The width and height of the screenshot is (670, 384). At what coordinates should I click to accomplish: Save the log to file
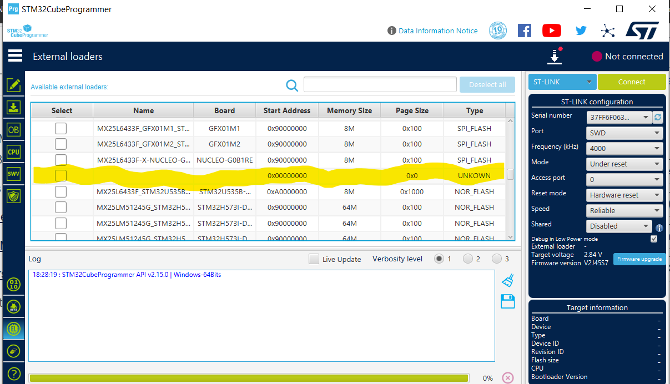point(507,301)
